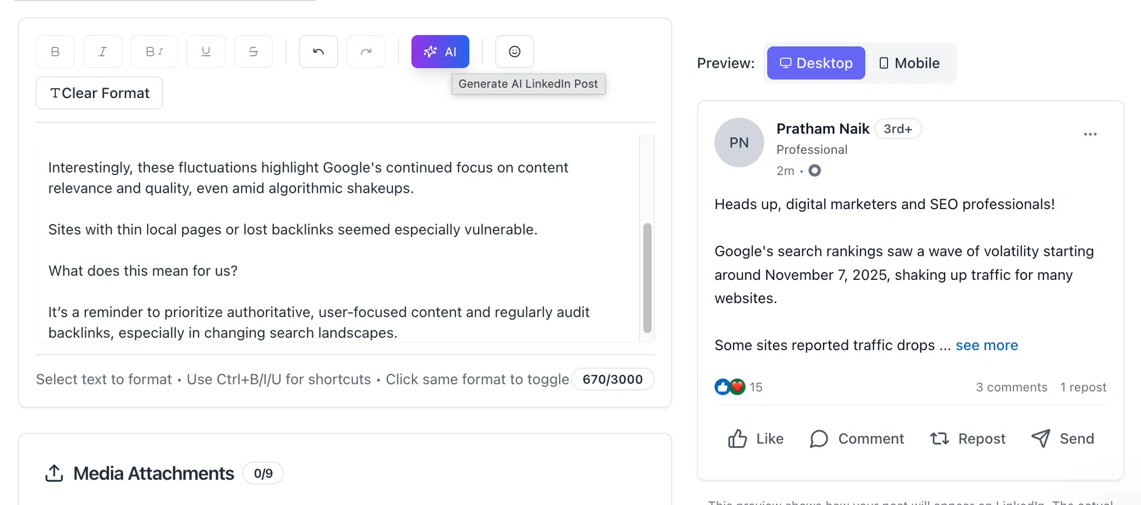Click the Clear Format button
The width and height of the screenshot is (1141, 505).
click(100, 93)
